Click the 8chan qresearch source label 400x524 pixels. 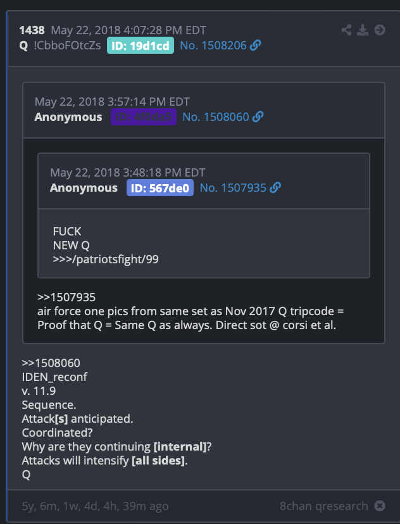(324, 506)
